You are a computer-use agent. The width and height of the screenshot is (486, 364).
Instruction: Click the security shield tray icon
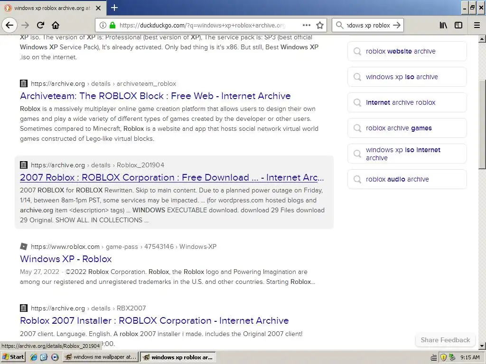point(443,357)
